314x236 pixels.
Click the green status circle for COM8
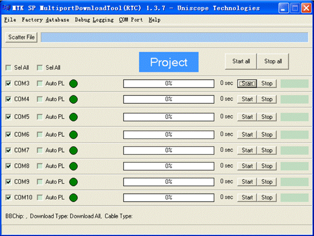pos(74,166)
